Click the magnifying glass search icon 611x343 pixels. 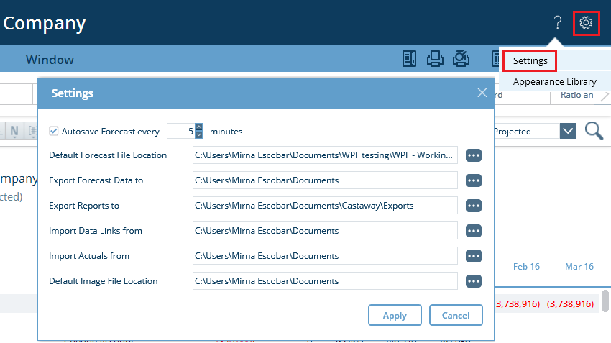click(594, 131)
